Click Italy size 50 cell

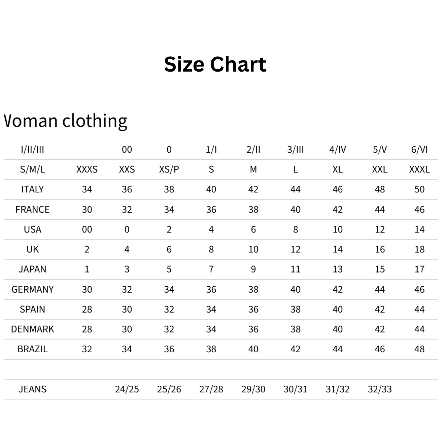[419, 189]
